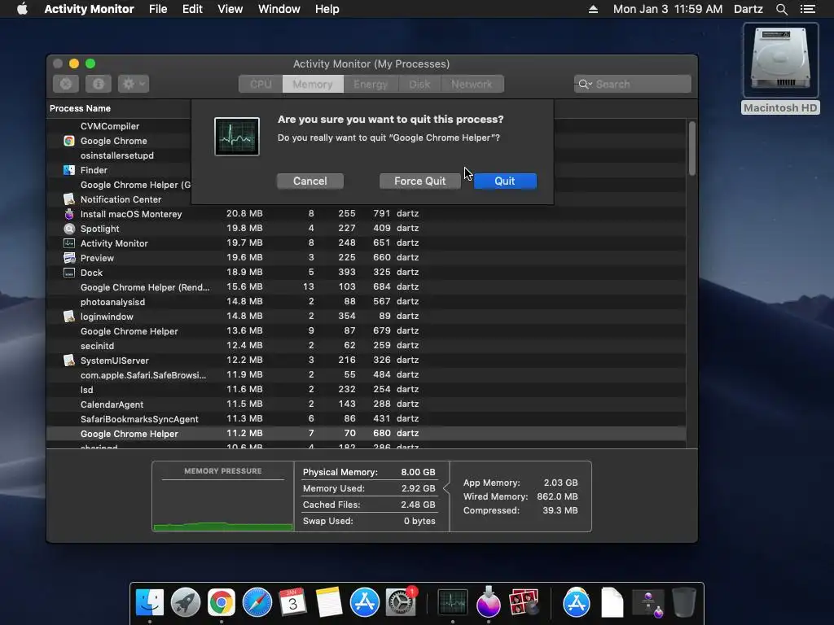This screenshot has width=834, height=625.
Task: Open the File menu
Action: coord(158,9)
